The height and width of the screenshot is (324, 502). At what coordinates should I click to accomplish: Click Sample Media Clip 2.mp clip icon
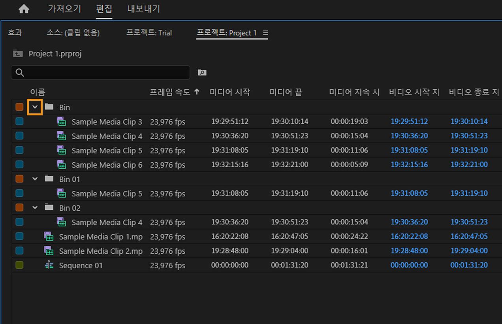49,251
